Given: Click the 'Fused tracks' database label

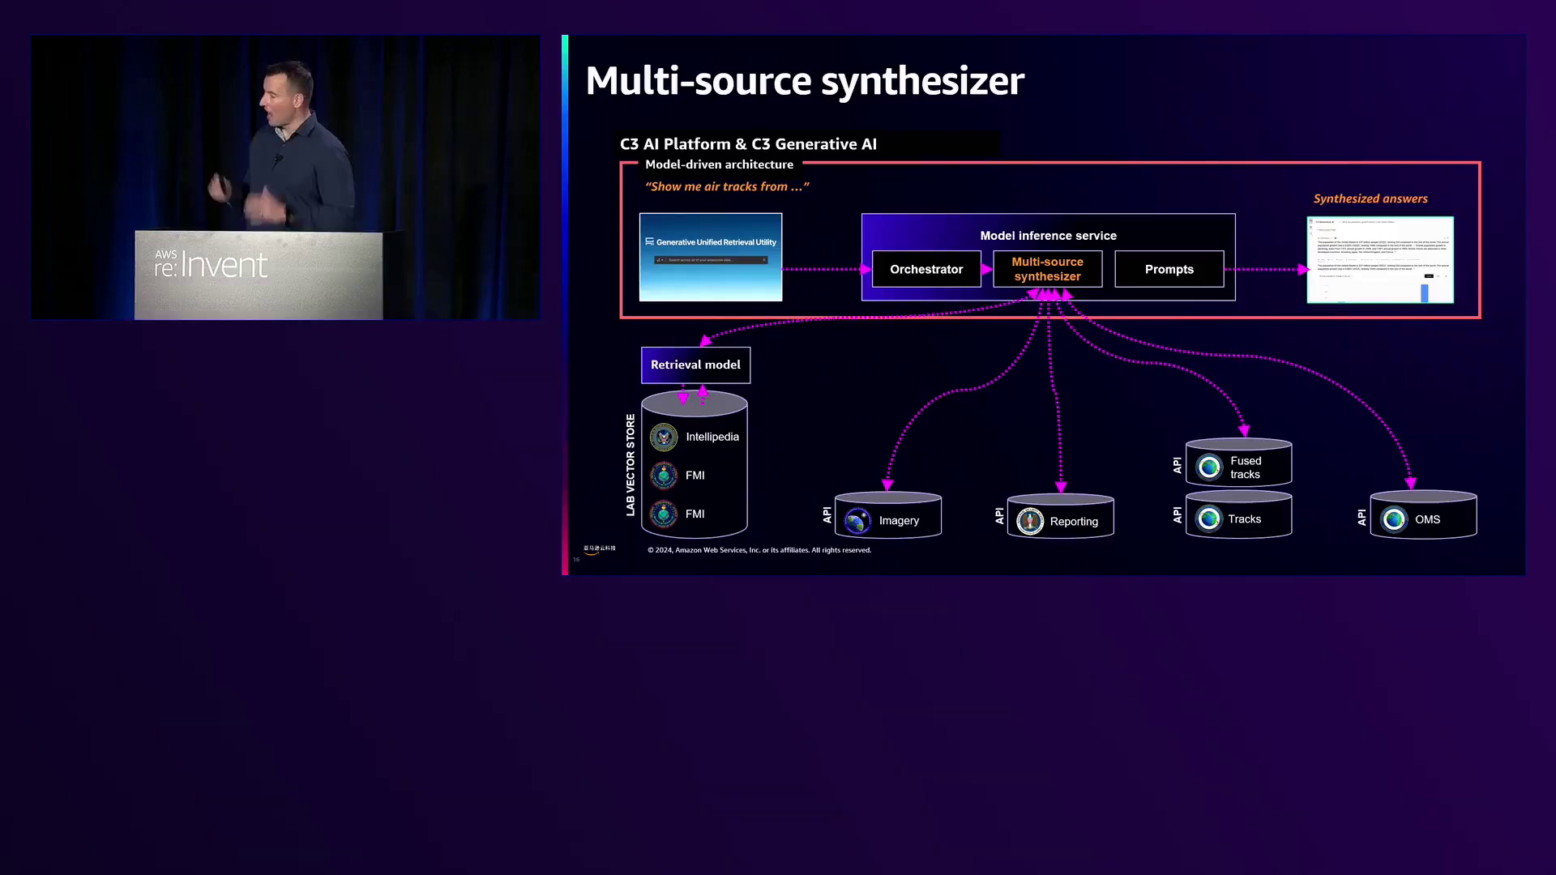Looking at the screenshot, I should click(1246, 467).
